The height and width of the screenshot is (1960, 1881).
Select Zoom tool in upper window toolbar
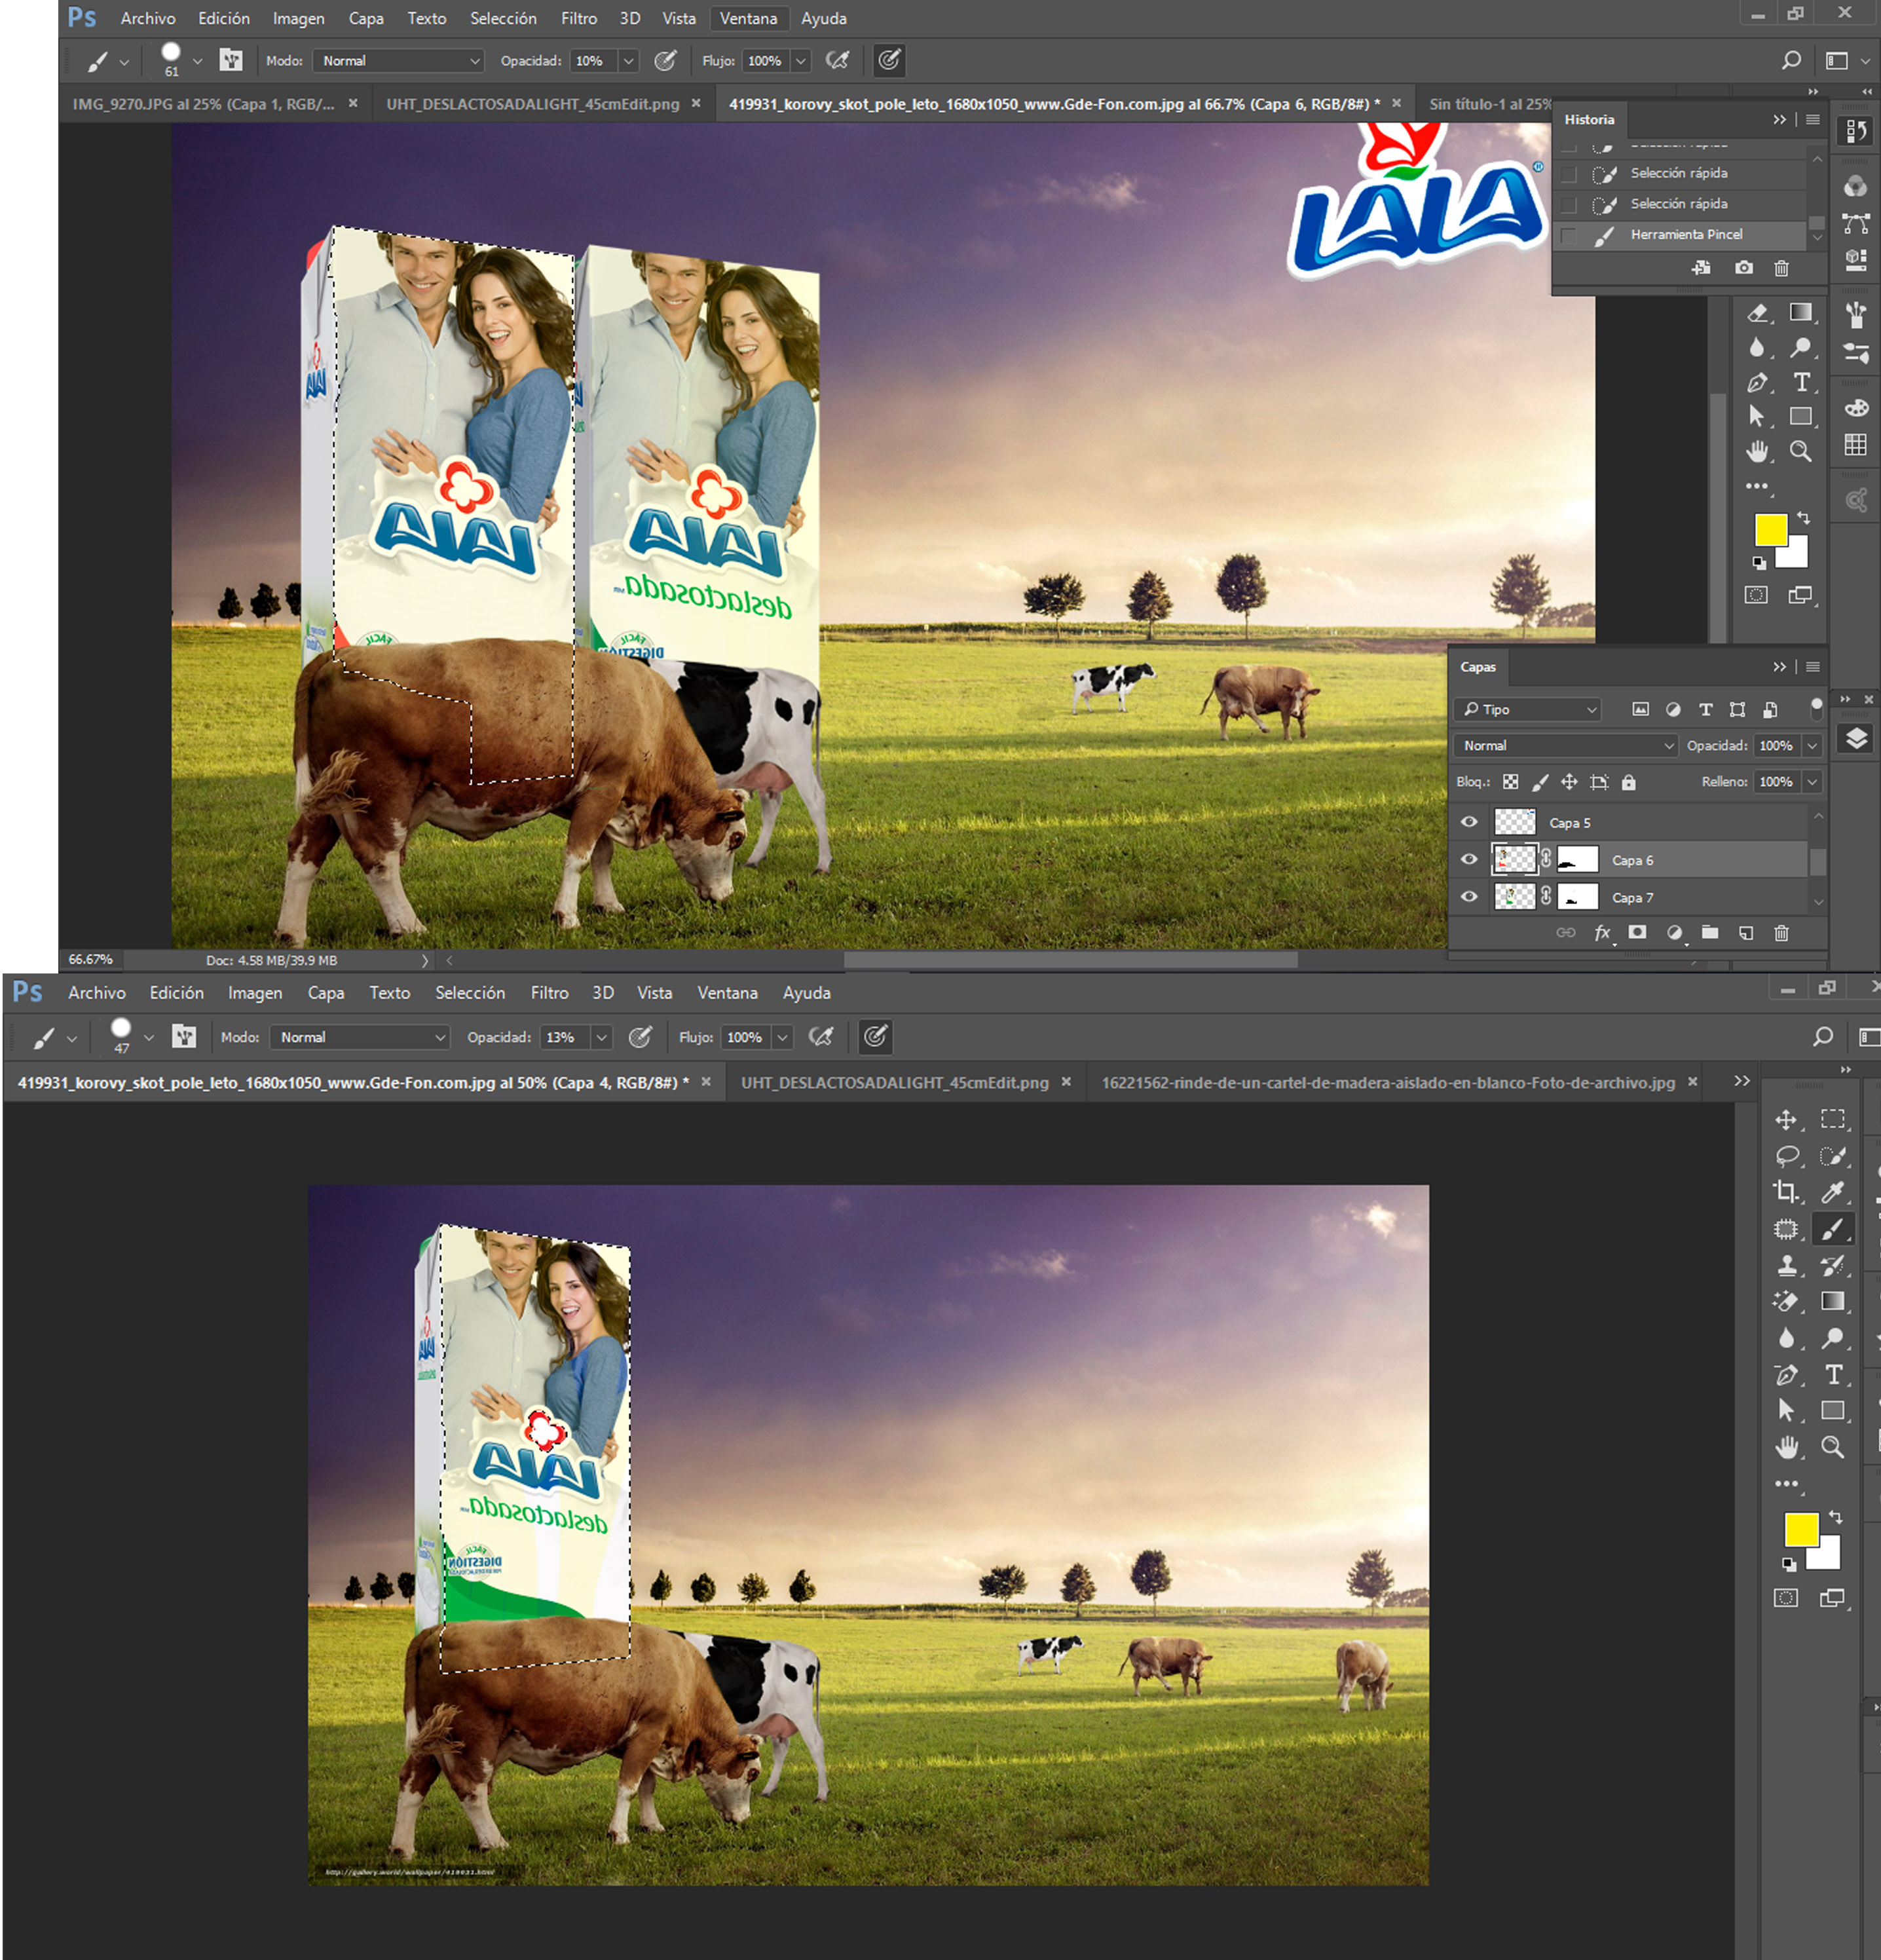tap(1800, 451)
